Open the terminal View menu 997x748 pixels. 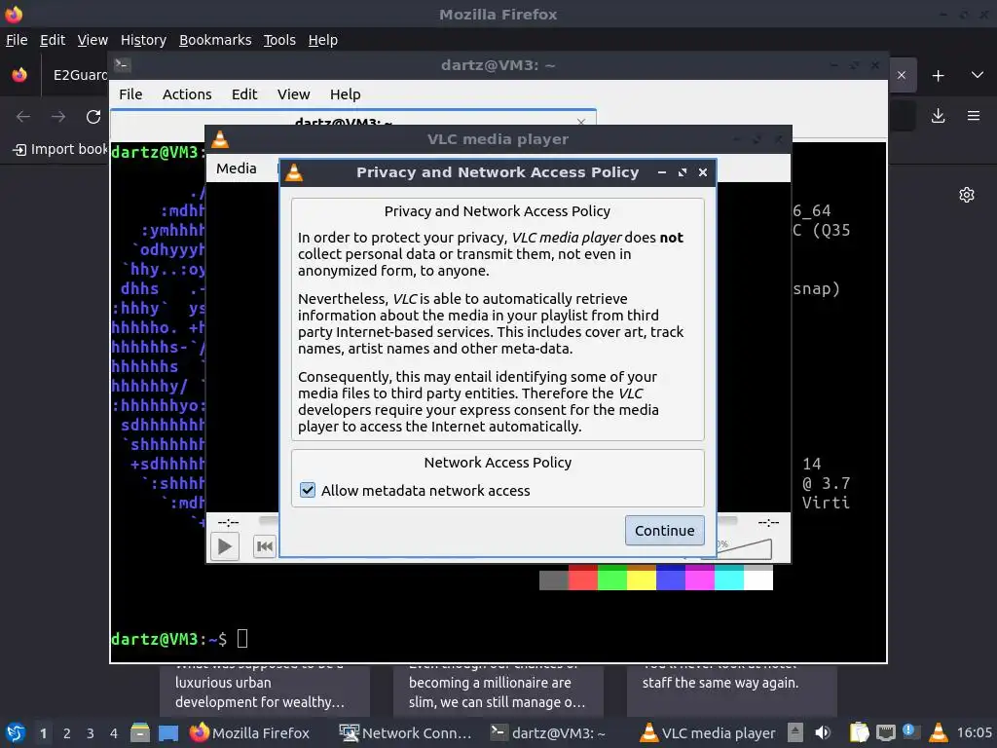click(293, 94)
